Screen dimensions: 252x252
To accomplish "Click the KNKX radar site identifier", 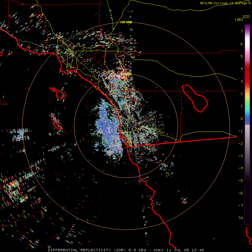I will pos(159,250).
